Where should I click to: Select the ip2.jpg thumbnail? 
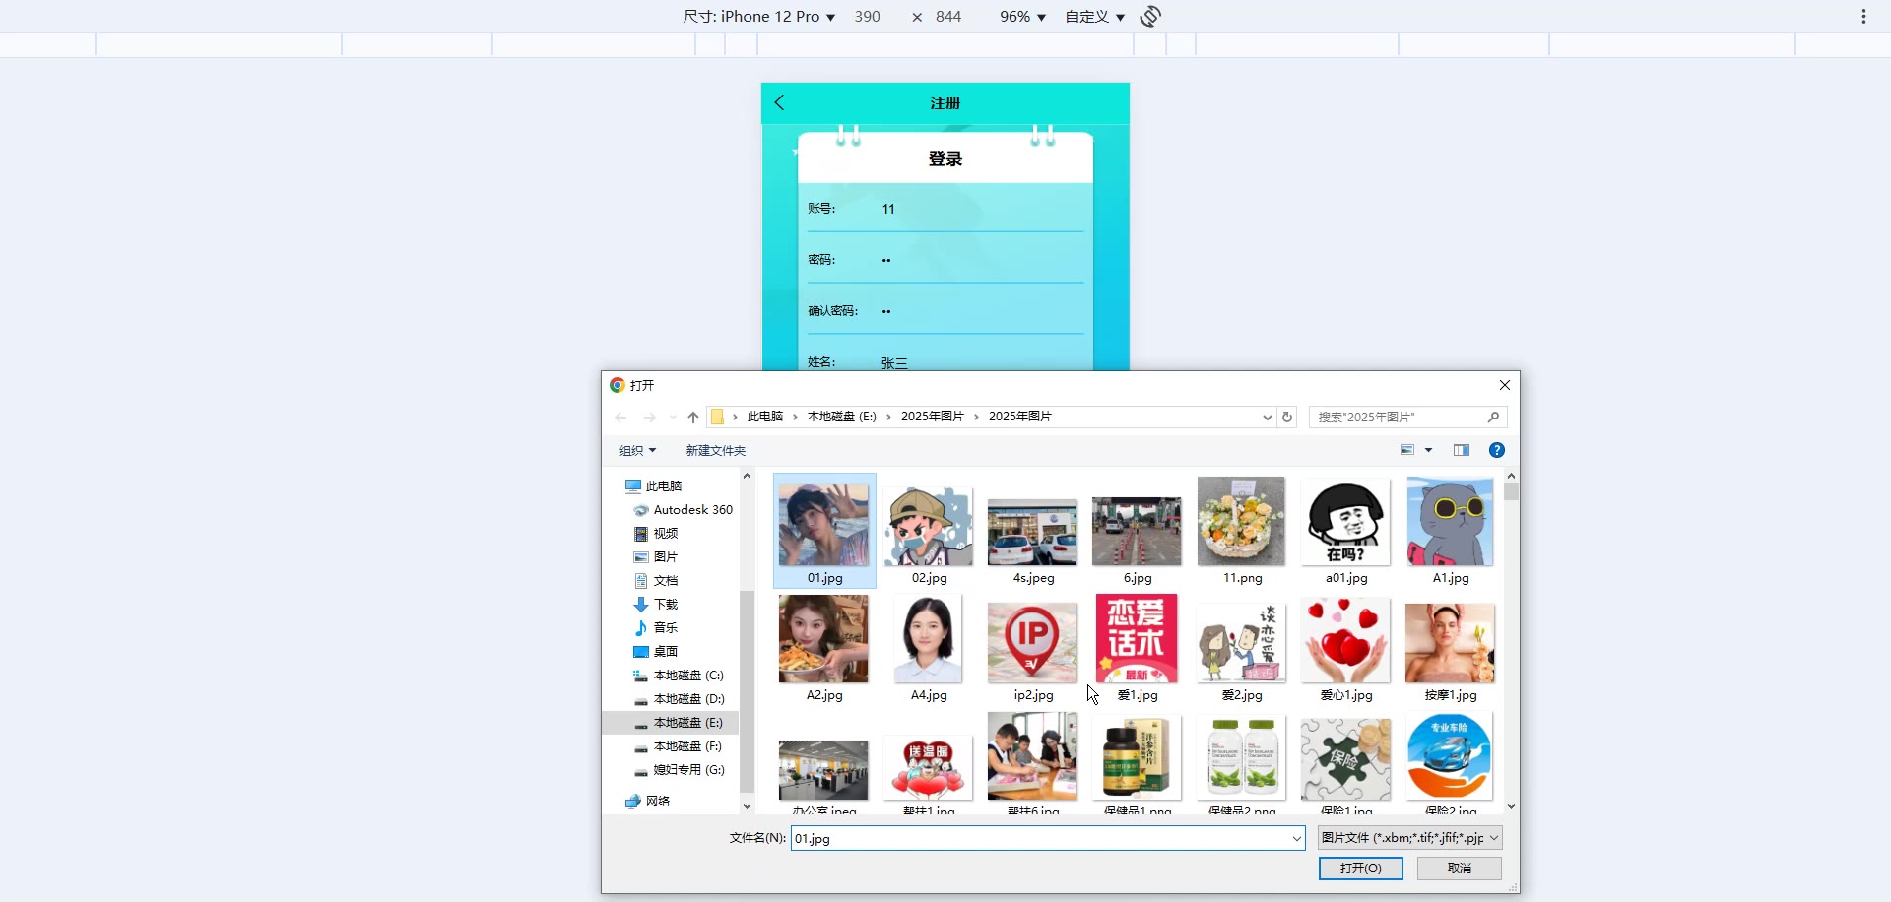click(1033, 643)
